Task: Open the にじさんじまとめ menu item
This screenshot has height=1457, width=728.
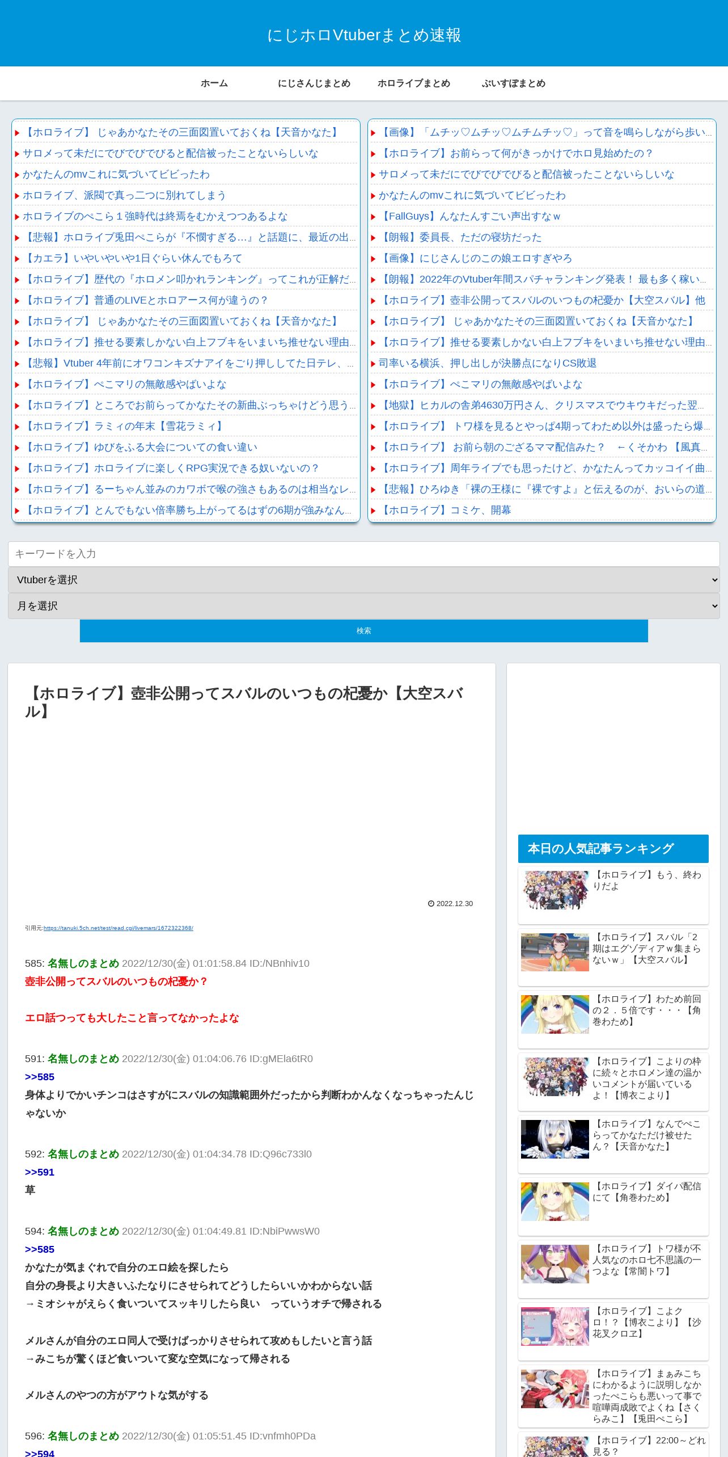Action: [314, 83]
